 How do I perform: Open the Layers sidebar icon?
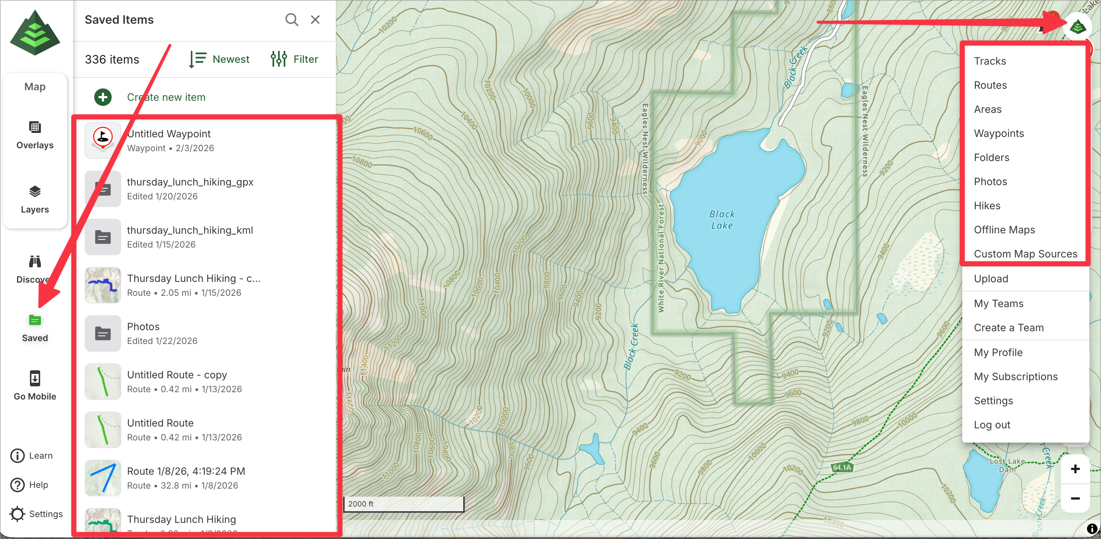[35, 191]
